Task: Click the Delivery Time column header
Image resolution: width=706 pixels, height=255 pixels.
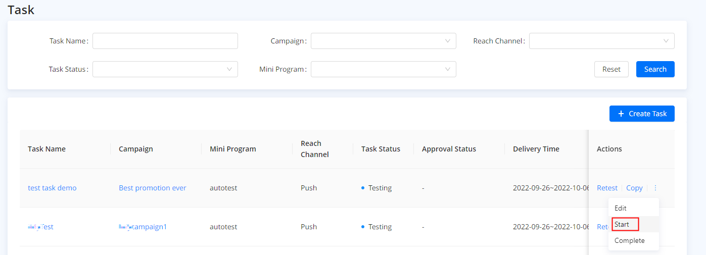Action: click(x=536, y=149)
